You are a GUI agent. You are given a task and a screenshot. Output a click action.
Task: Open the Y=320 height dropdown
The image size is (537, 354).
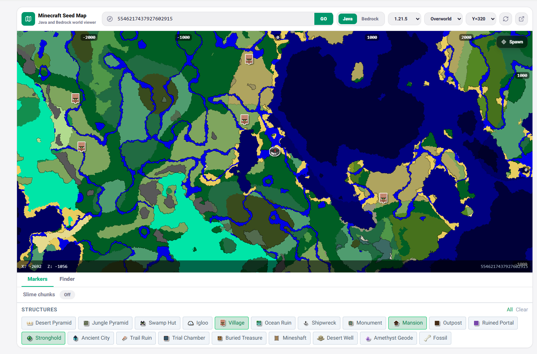481,19
